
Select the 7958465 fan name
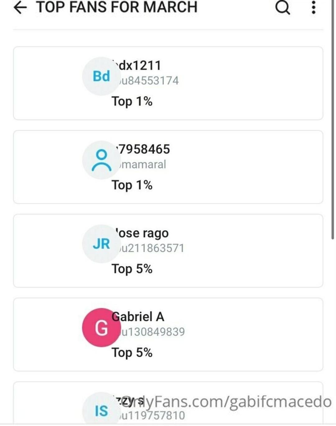tap(144, 149)
